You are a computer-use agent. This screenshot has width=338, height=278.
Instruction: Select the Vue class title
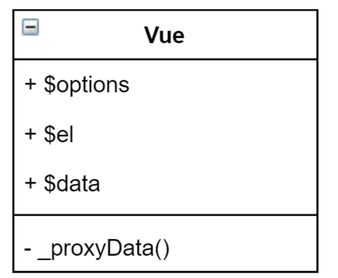point(164,35)
